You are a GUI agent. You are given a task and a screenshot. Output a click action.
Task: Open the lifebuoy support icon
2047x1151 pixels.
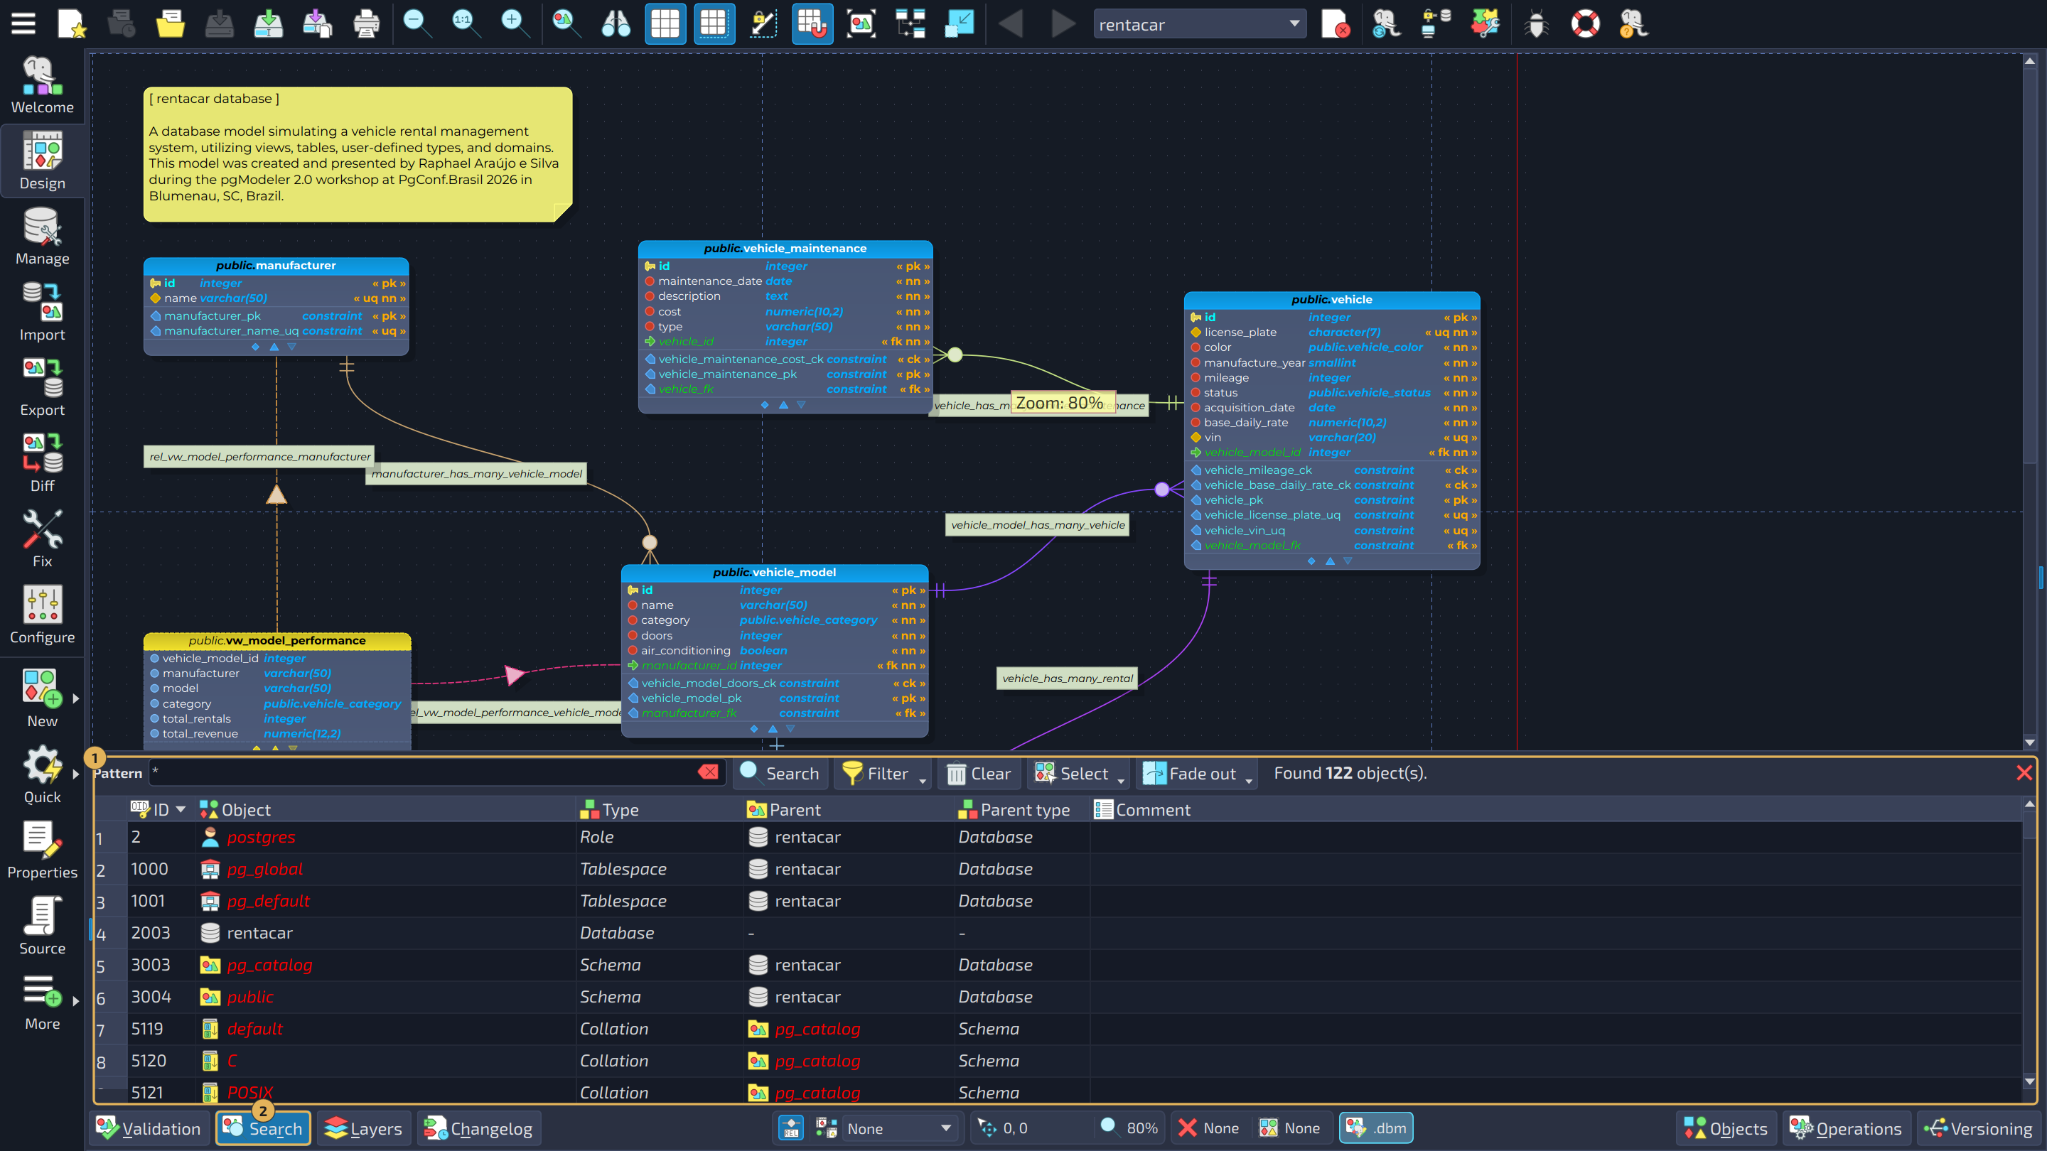pyautogui.click(x=1585, y=24)
